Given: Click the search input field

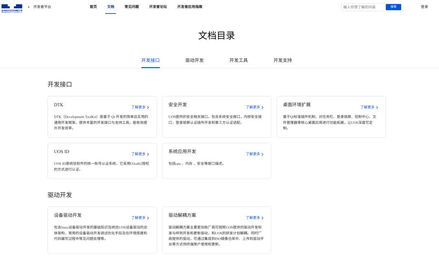Looking at the screenshot, I should 363,7.
